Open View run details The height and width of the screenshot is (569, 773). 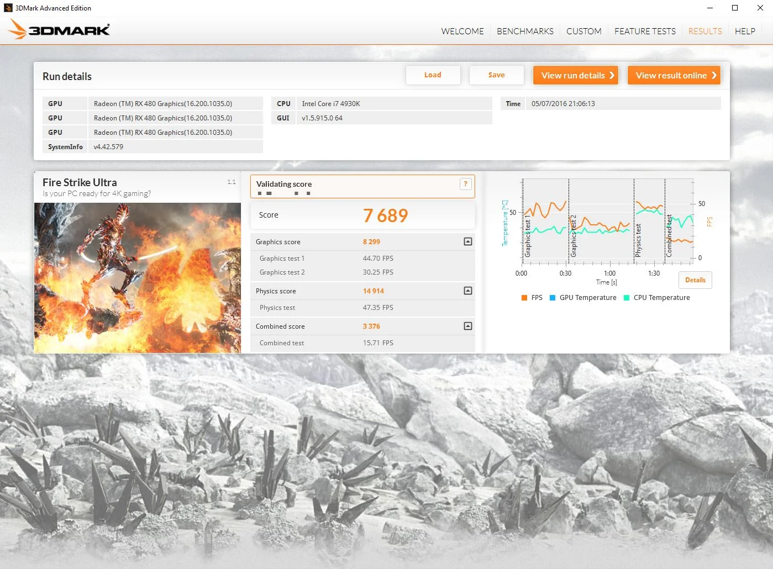tap(576, 75)
